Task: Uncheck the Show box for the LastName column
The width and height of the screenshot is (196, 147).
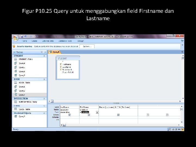Action: pos(70,115)
